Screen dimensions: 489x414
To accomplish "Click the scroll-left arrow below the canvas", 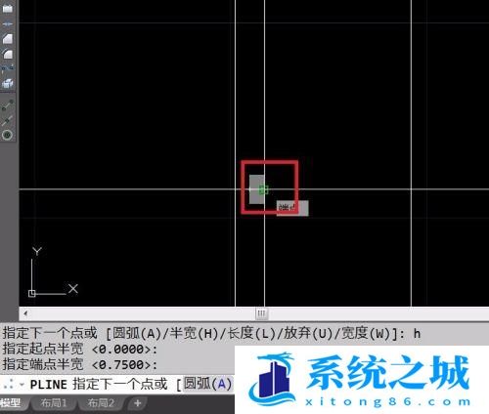I will pyautogui.click(x=25, y=313).
